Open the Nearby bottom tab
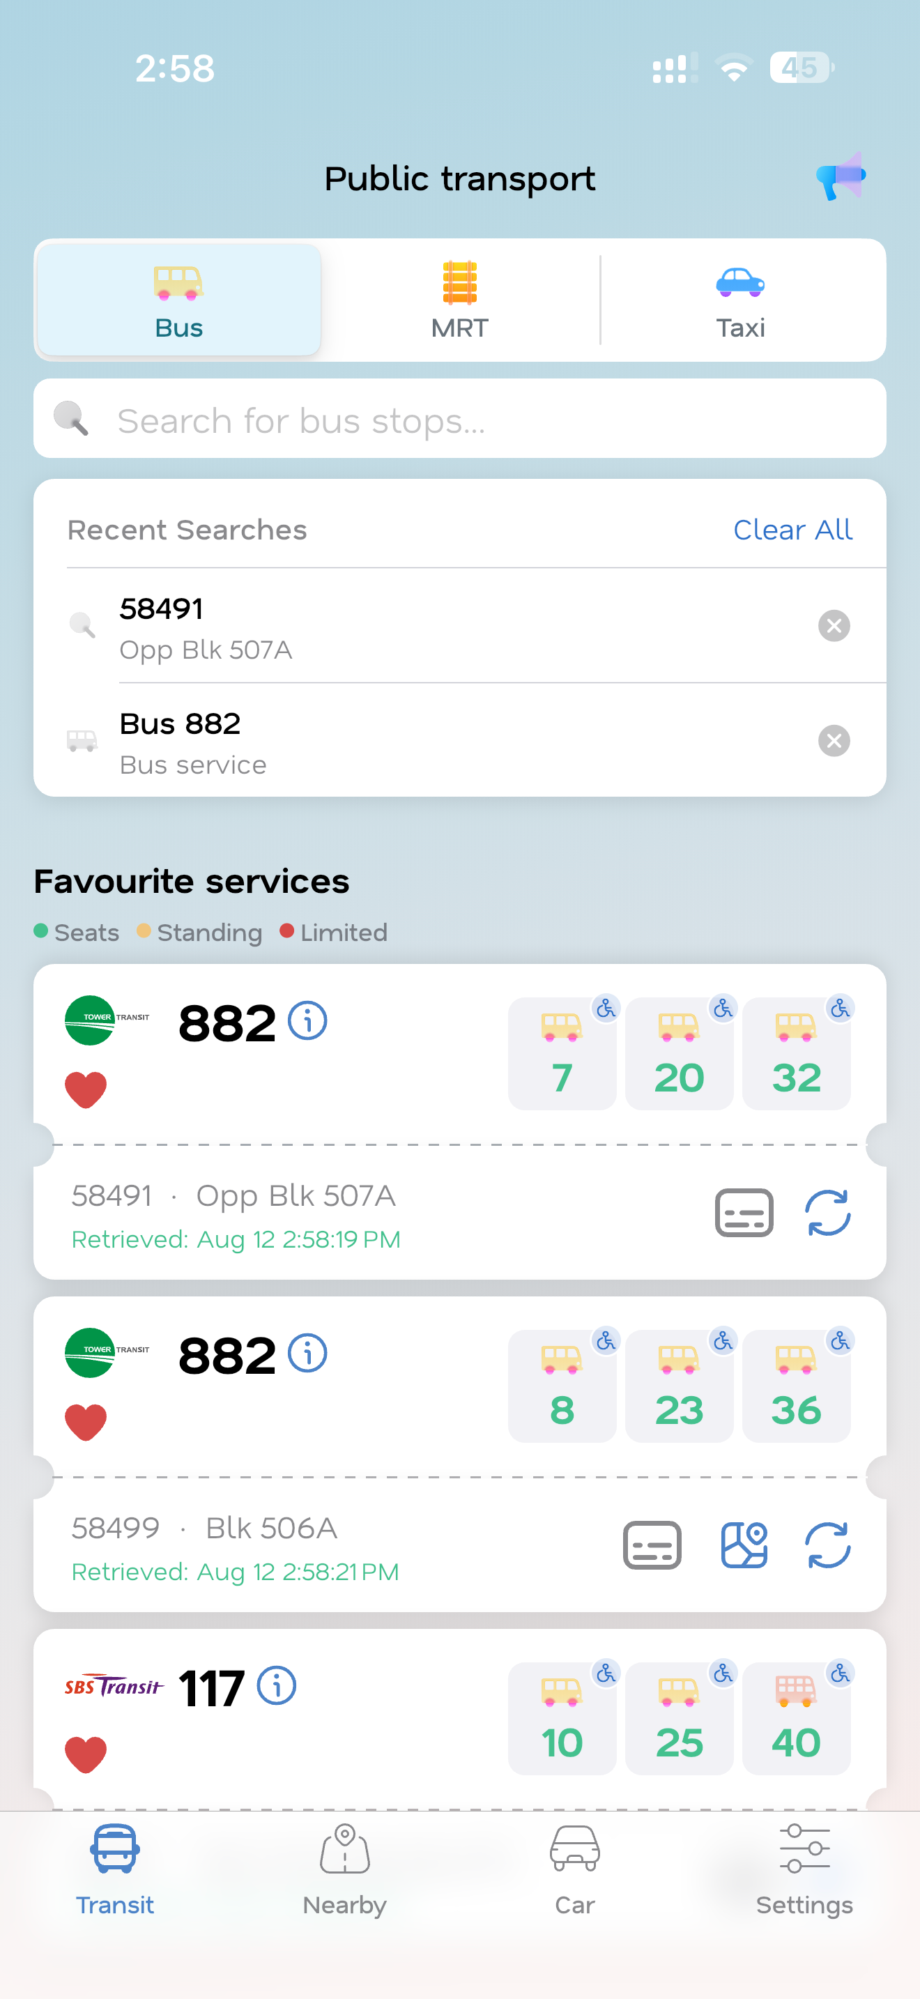Viewport: 920px width, 1999px height. click(344, 1871)
